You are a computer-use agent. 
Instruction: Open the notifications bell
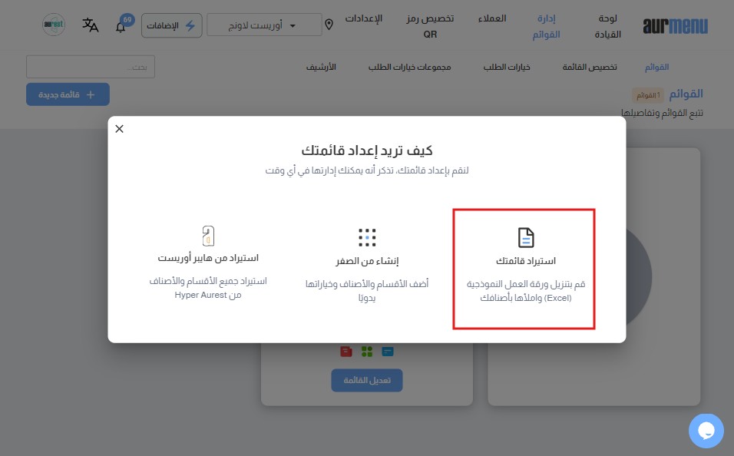click(121, 27)
